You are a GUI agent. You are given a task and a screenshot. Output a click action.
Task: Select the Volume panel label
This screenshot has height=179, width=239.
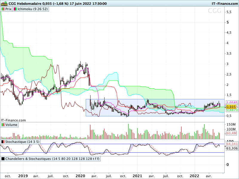tap(11, 125)
